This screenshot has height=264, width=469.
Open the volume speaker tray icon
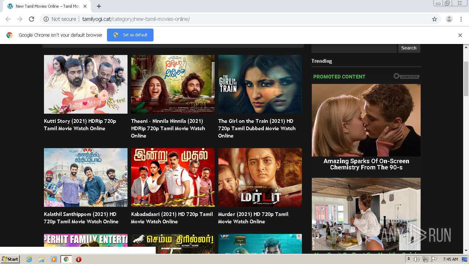(x=417, y=259)
